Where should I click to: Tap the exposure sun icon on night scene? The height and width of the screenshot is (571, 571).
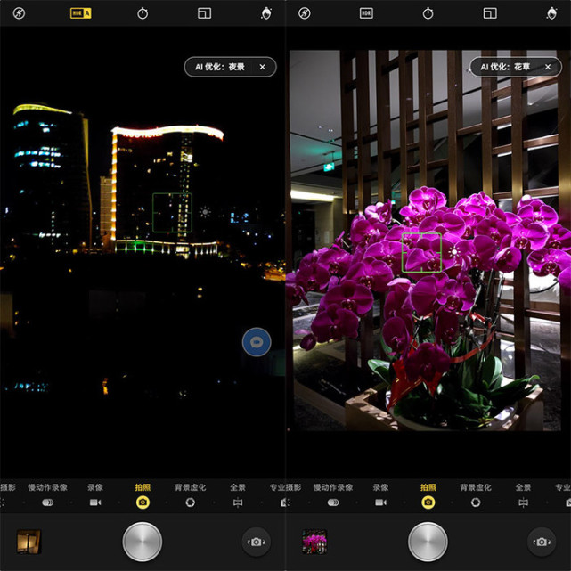[205, 212]
